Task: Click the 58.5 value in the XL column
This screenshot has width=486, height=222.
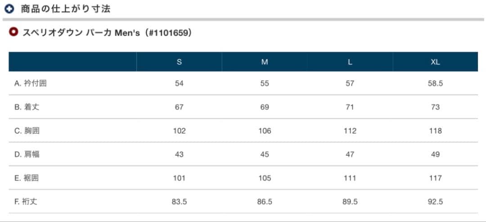Action: tap(435, 84)
